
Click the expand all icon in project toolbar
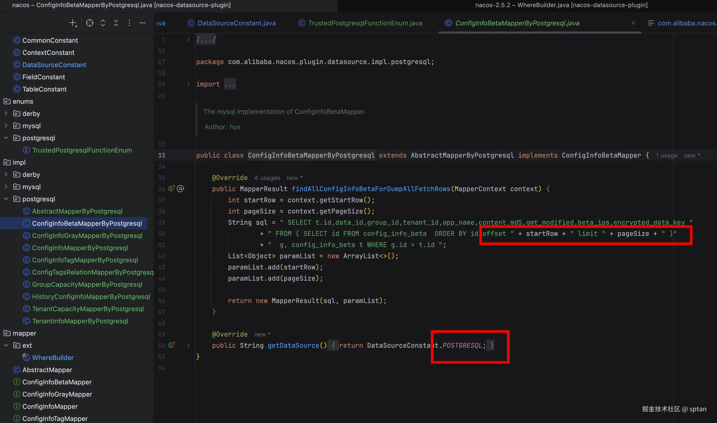tap(103, 23)
